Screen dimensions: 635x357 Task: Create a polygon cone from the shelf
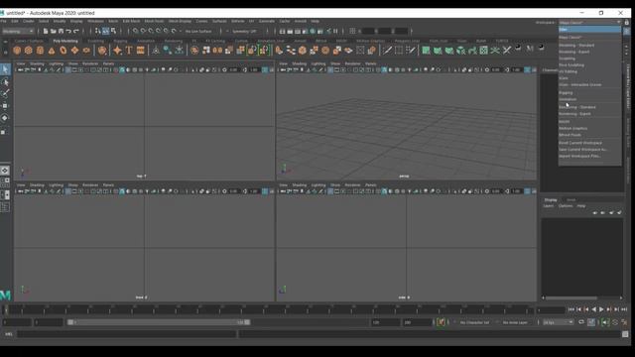pyautogui.click(x=52, y=51)
